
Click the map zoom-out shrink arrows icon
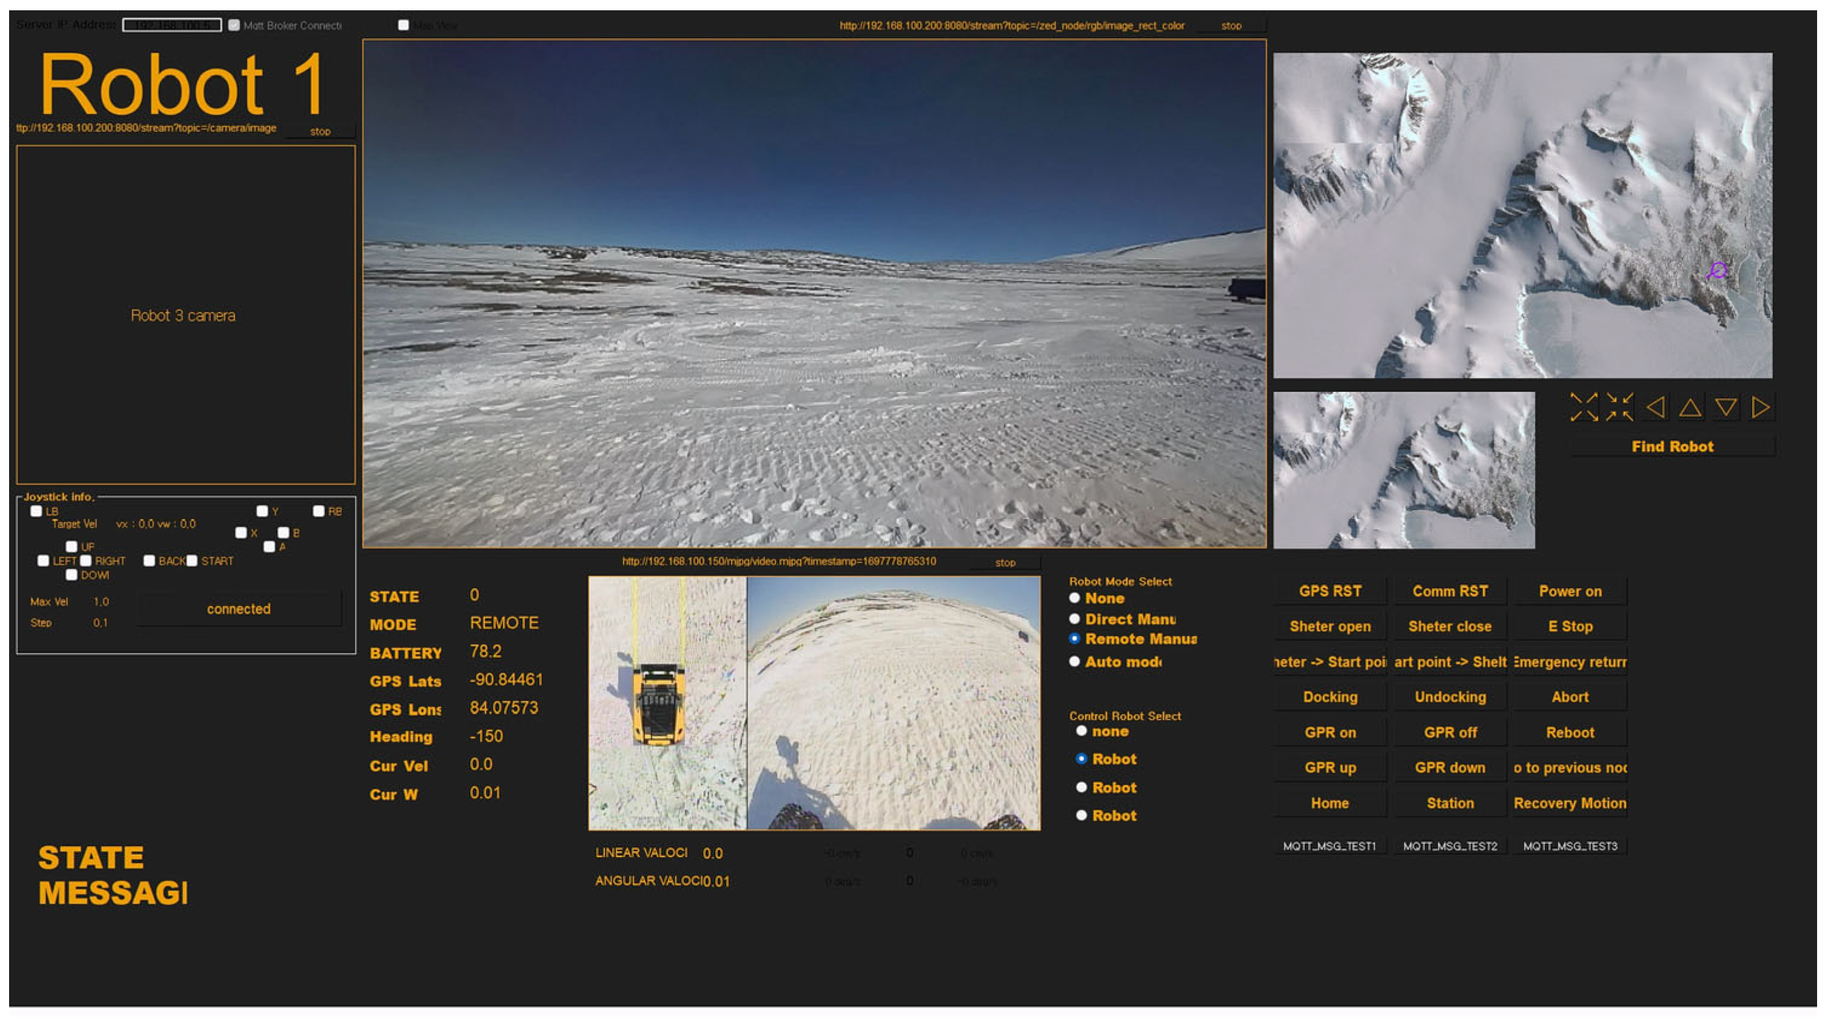1620,407
